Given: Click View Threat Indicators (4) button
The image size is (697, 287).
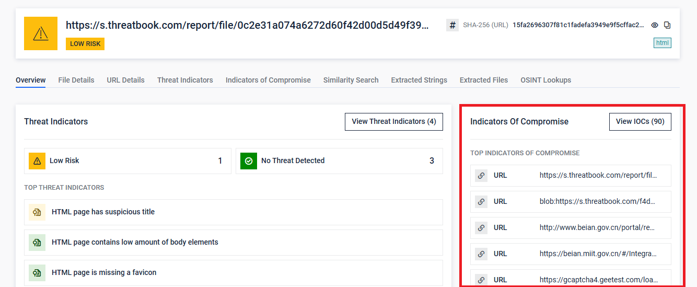Looking at the screenshot, I should pos(393,121).
